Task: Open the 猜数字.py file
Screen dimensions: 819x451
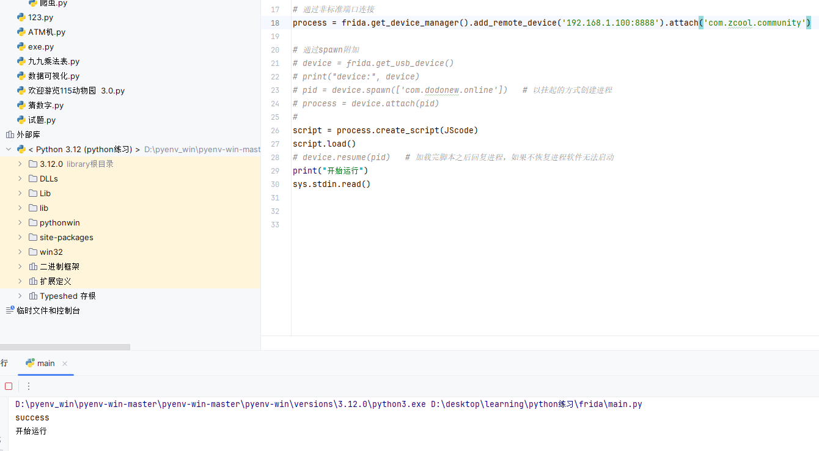Action: tap(46, 105)
